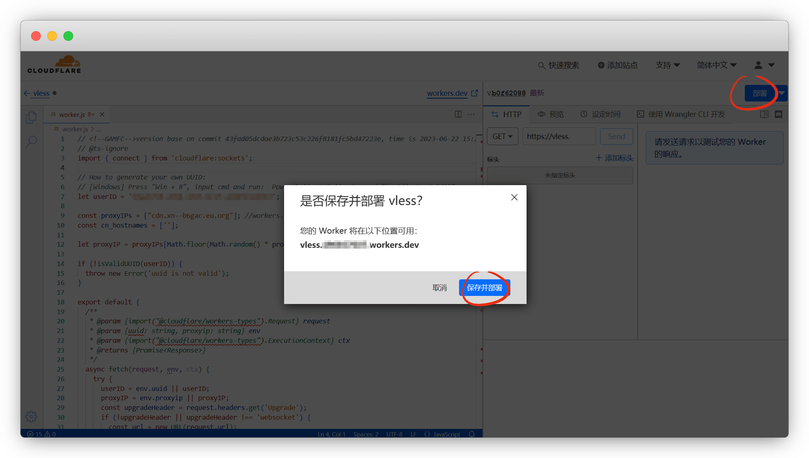Open the settings gear in editor sidebar
Viewport: 809px width, 458px height.
(x=31, y=416)
